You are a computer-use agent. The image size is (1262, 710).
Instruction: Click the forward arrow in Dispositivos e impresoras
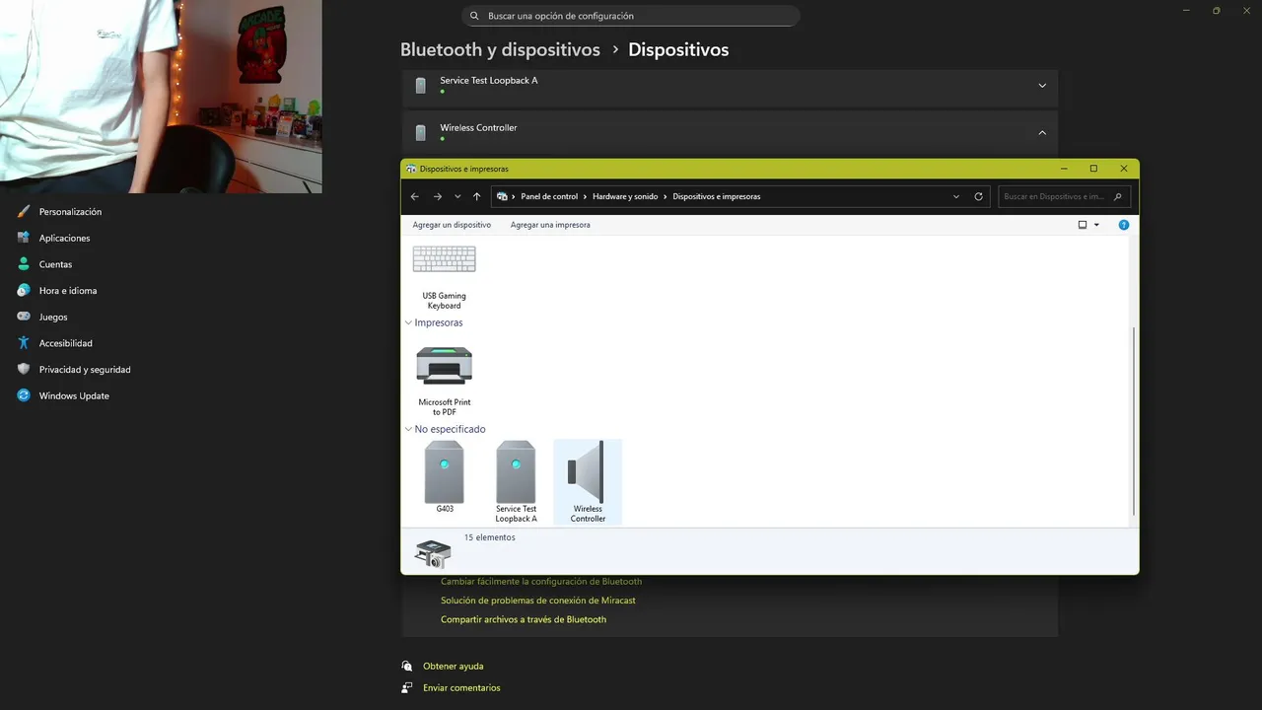(x=438, y=196)
